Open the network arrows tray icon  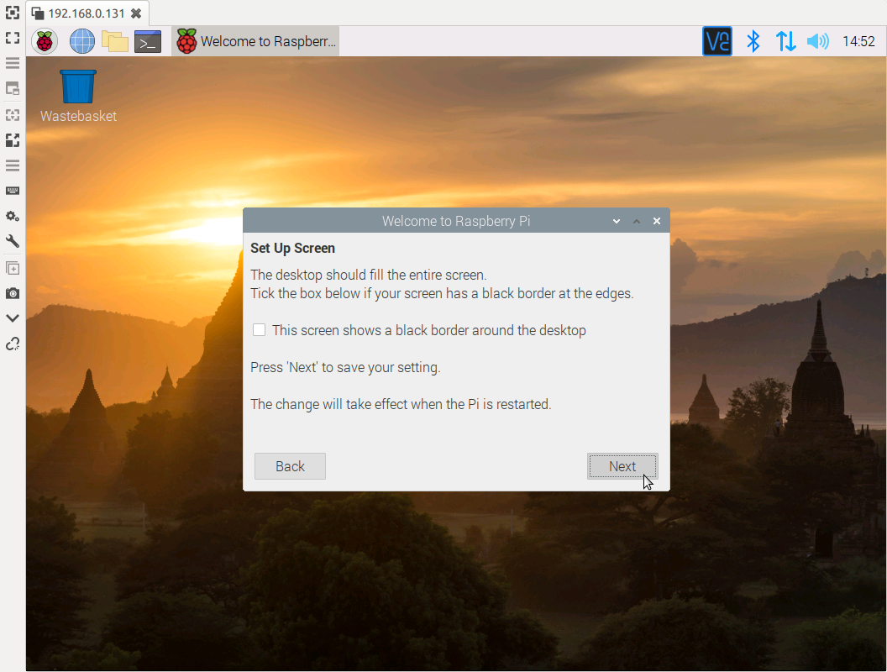[785, 41]
